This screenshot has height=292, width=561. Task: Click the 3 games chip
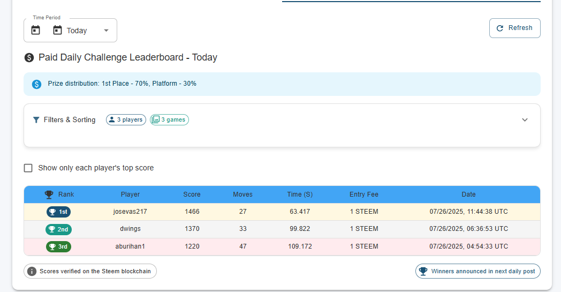click(169, 119)
